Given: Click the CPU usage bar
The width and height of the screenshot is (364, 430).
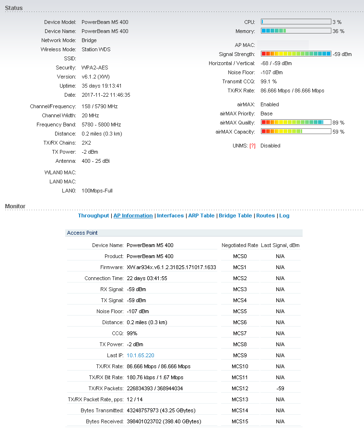Looking at the screenshot, I should pyautogui.click(x=296, y=22).
